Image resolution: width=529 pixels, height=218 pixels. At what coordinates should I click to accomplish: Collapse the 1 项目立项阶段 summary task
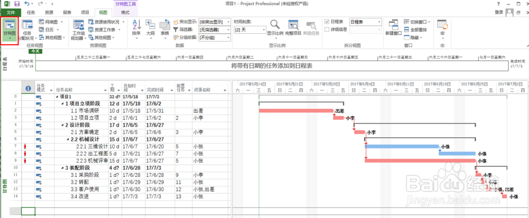click(62, 103)
